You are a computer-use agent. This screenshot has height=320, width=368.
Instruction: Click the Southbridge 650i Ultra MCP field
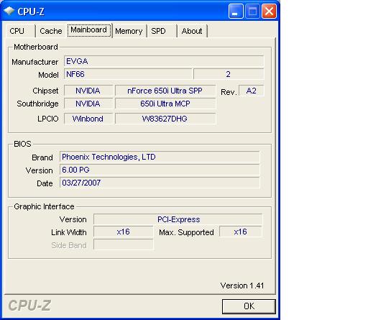coord(165,104)
